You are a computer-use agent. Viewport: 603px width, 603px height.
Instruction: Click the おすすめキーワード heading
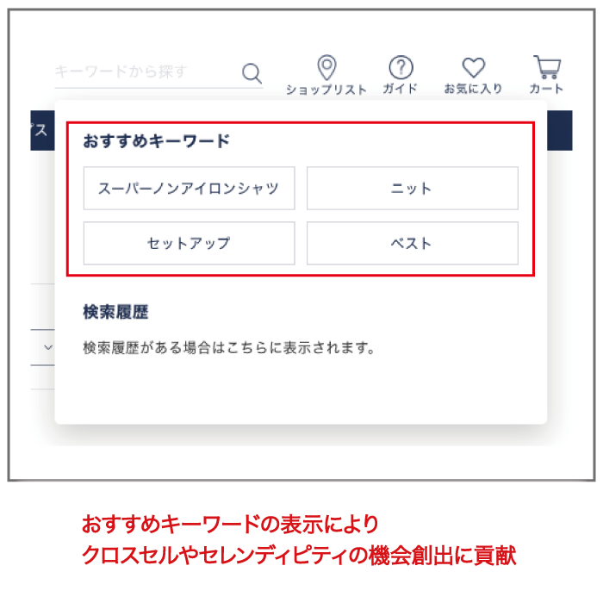(157, 141)
